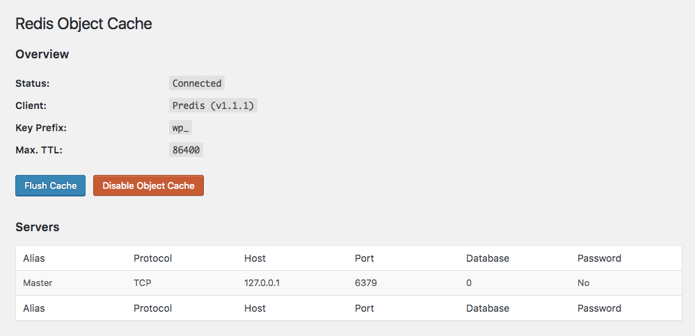Select the Master alias cell
This screenshot has height=336, width=695.
tap(38, 283)
